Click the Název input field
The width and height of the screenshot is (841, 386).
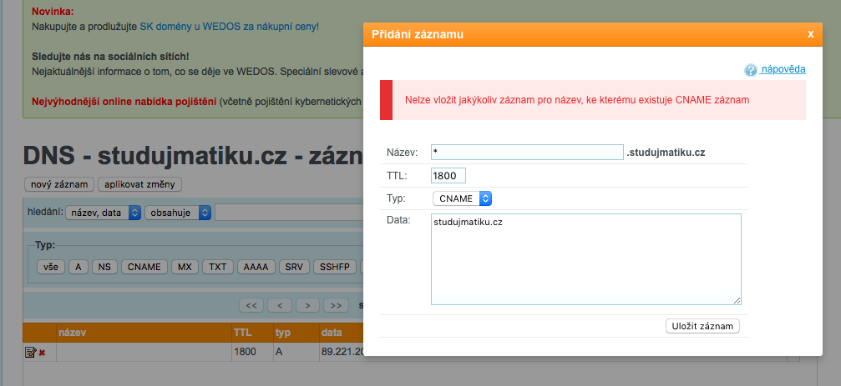[x=527, y=152]
